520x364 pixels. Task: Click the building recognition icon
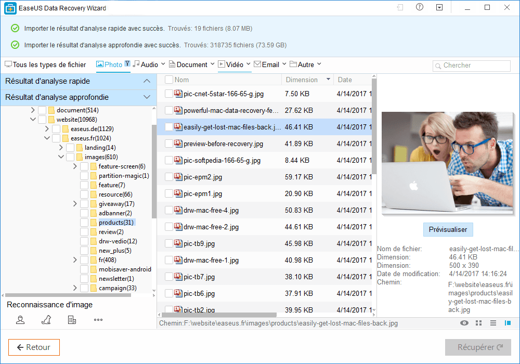(x=72, y=320)
